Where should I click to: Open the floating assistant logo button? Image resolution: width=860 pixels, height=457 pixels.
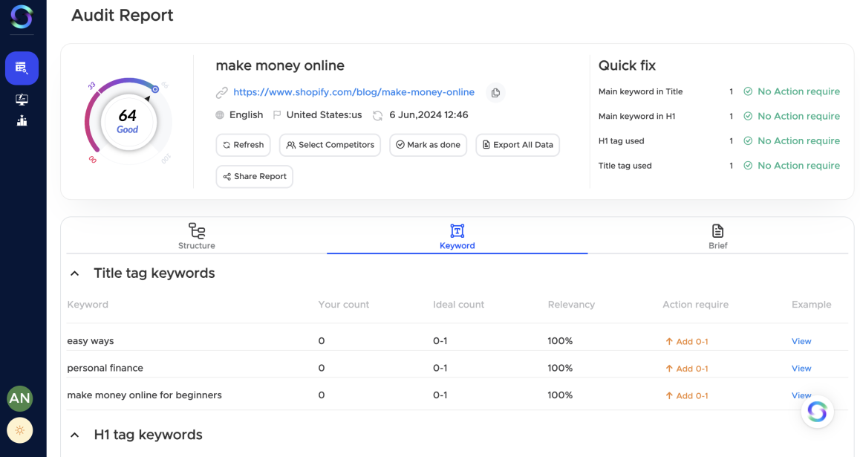(817, 412)
